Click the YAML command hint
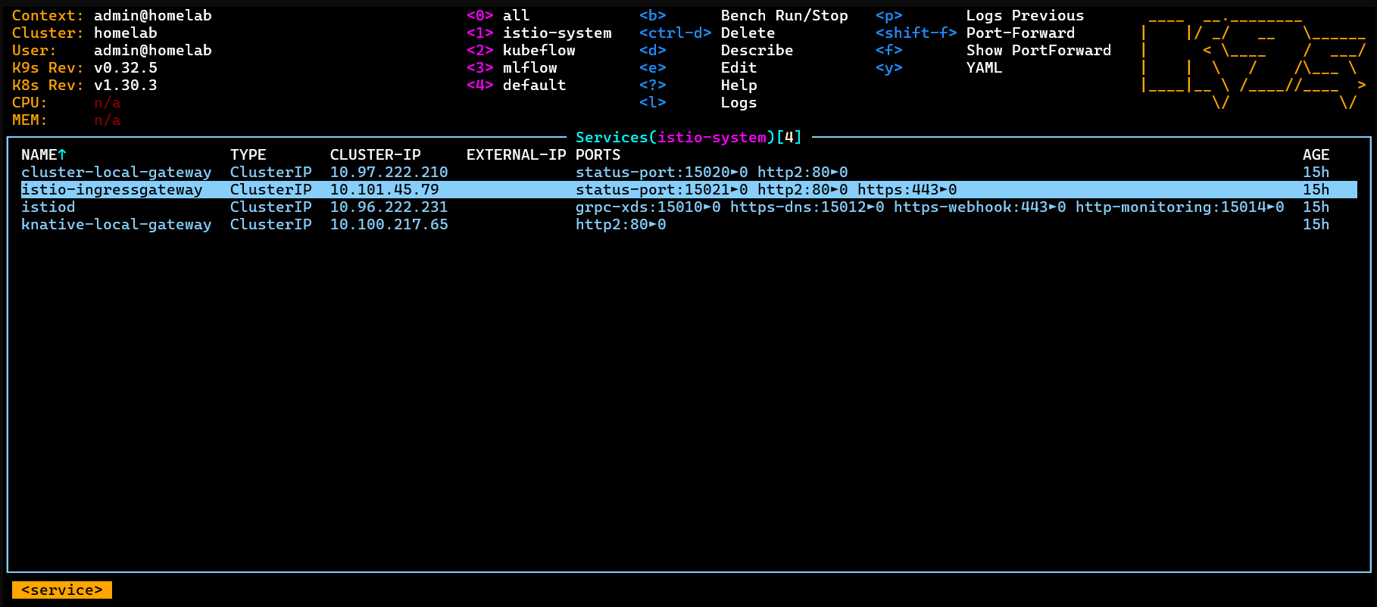Viewport: 1377px width, 607px height. pyautogui.click(x=985, y=68)
